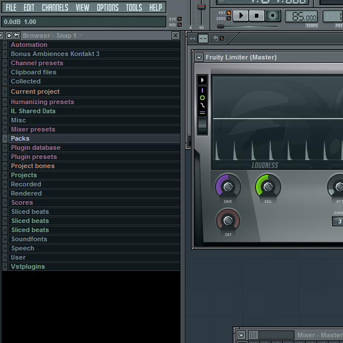343x343 pixels.
Task: Switch to SONG mode
Action: (x=229, y=19)
